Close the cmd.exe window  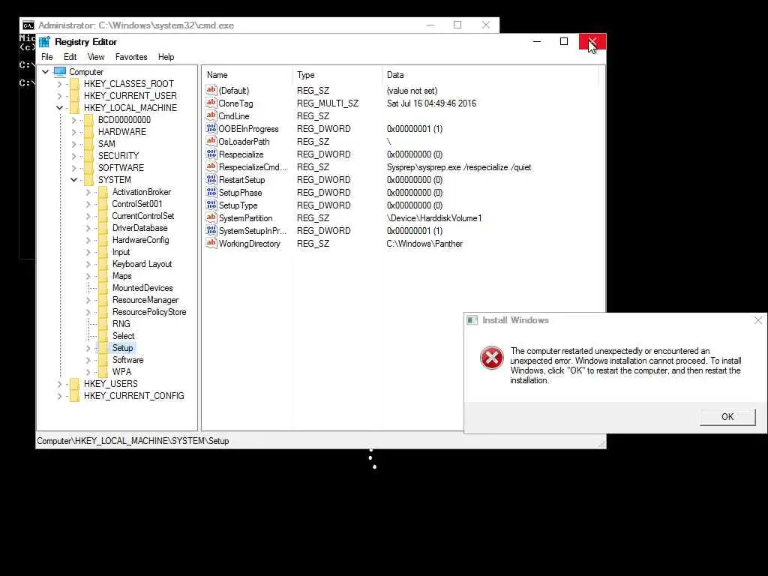pyautogui.click(x=486, y=25)
